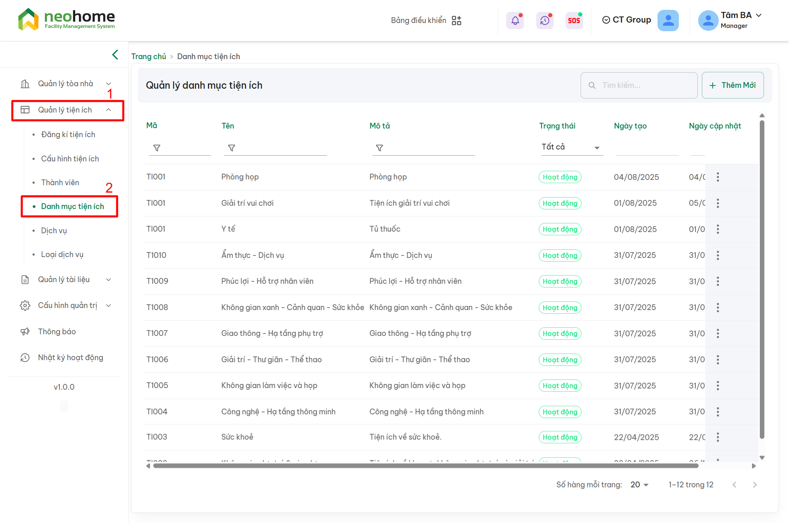Open Nhật ký hoạt động menu item
This screenshot has height=524, width=789.
(x=70, y=358)
